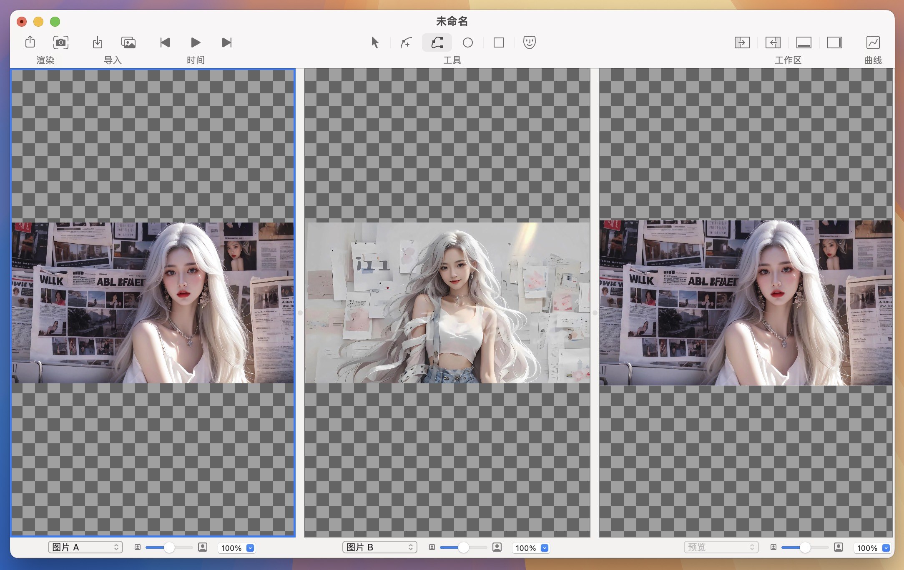Click the import download icon
Viewport: 904px width, 570px height.
coord(97,42)
